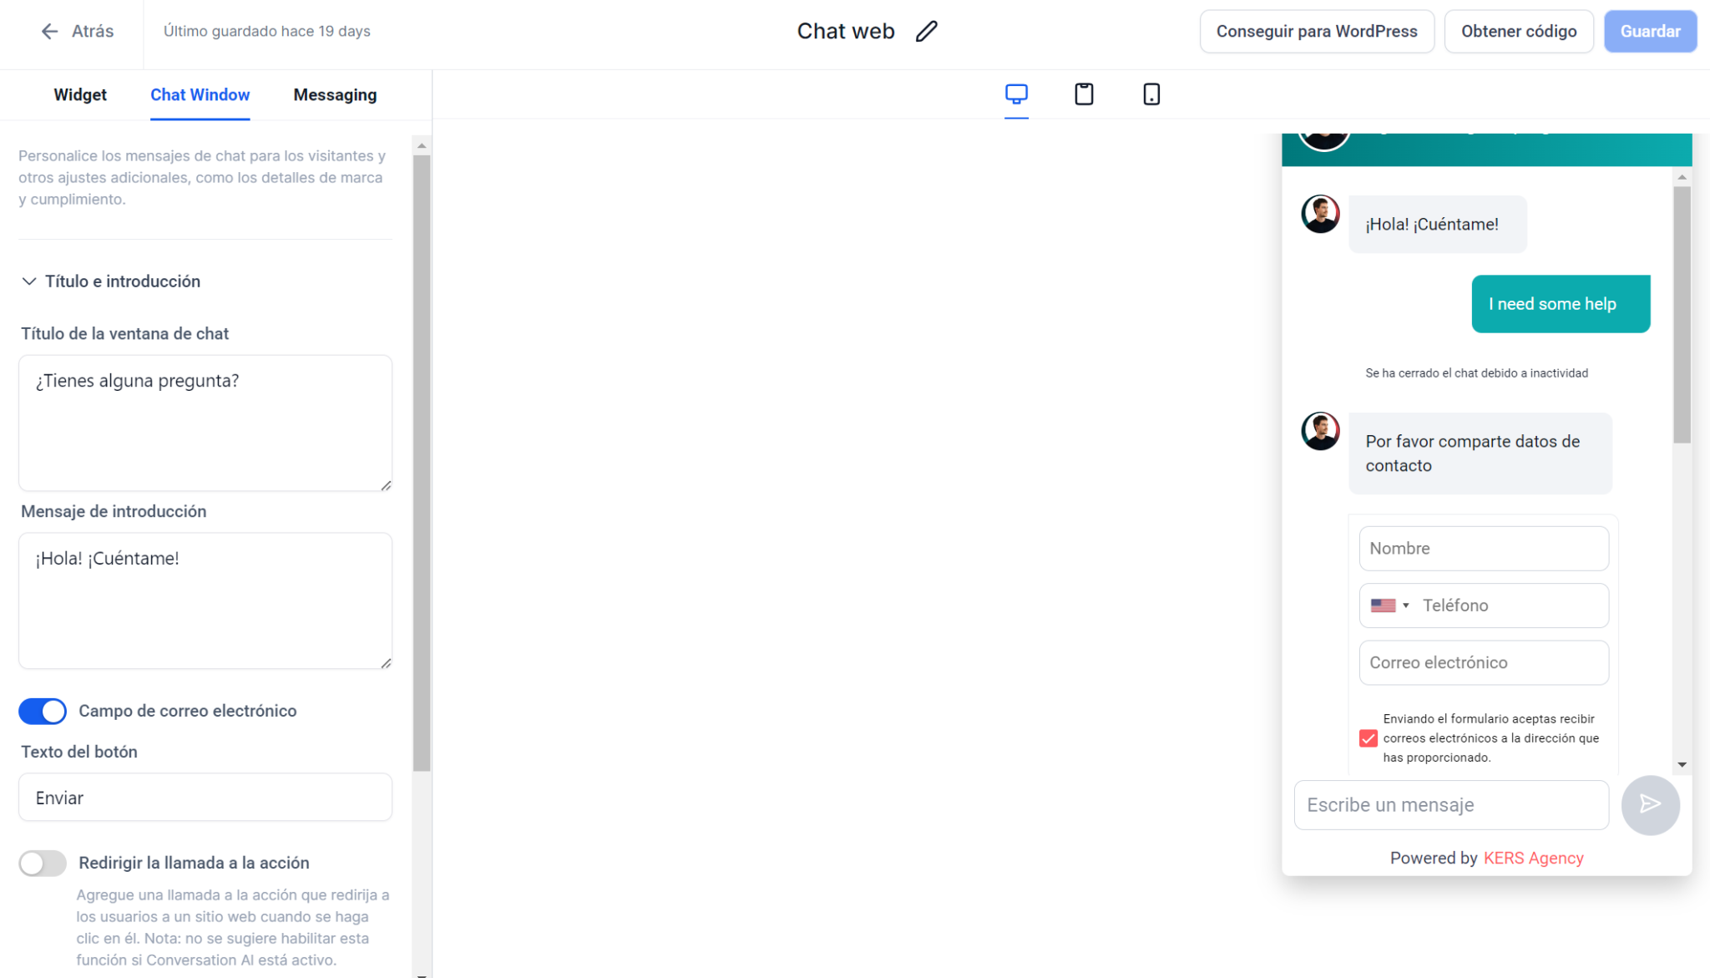Click the Mensaje de introducción textarea

(205, 600)
